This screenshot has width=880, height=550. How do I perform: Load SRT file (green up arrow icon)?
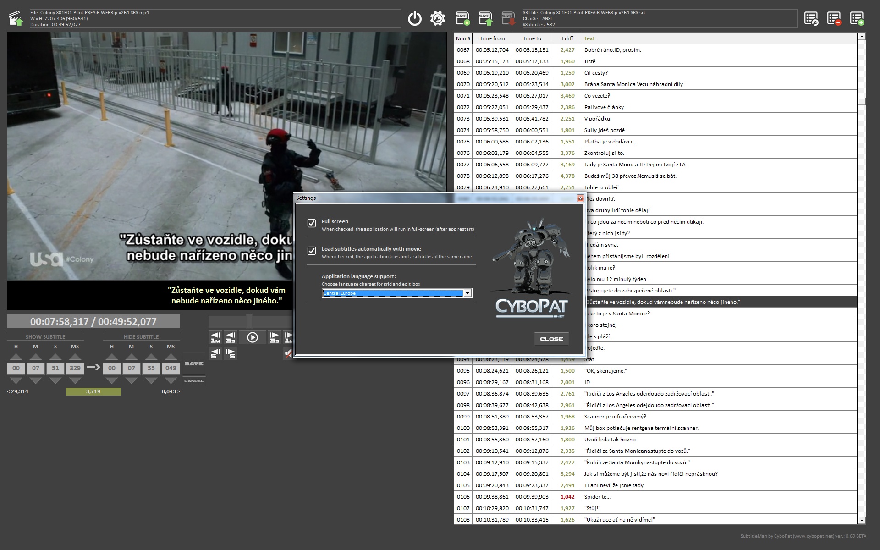[486, 18]
